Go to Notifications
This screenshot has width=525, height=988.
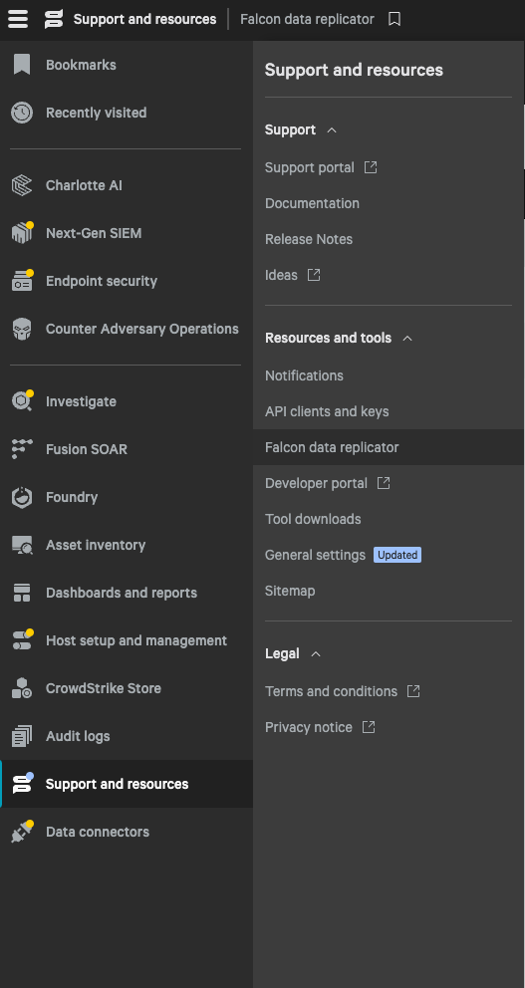point(304,375)
